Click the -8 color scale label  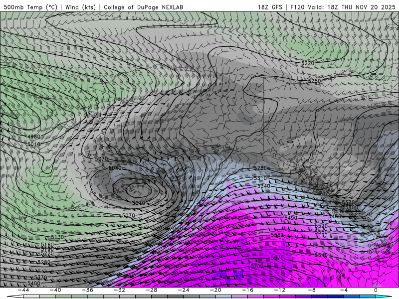click(x=312, y=290)
